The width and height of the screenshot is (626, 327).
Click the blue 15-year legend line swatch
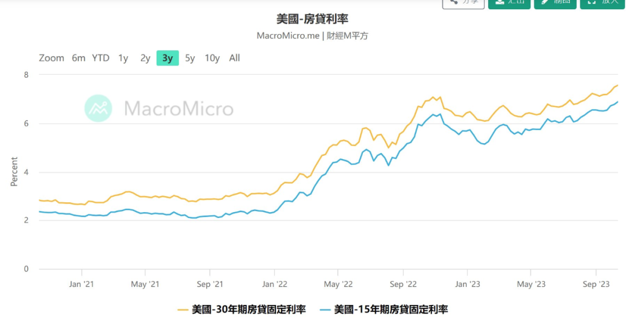[x=325, y=310]
